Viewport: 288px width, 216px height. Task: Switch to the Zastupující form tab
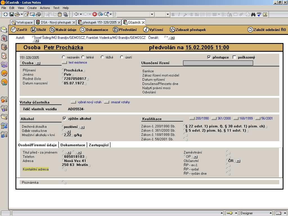coord(99,145)
